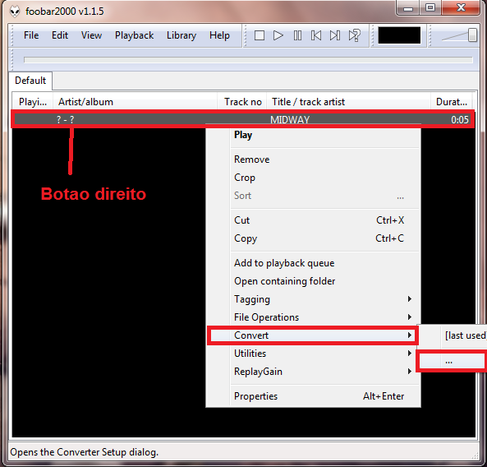
Task: Pause playback using the Pause icon
Action: pyautogui.click(x=297, y=35)
